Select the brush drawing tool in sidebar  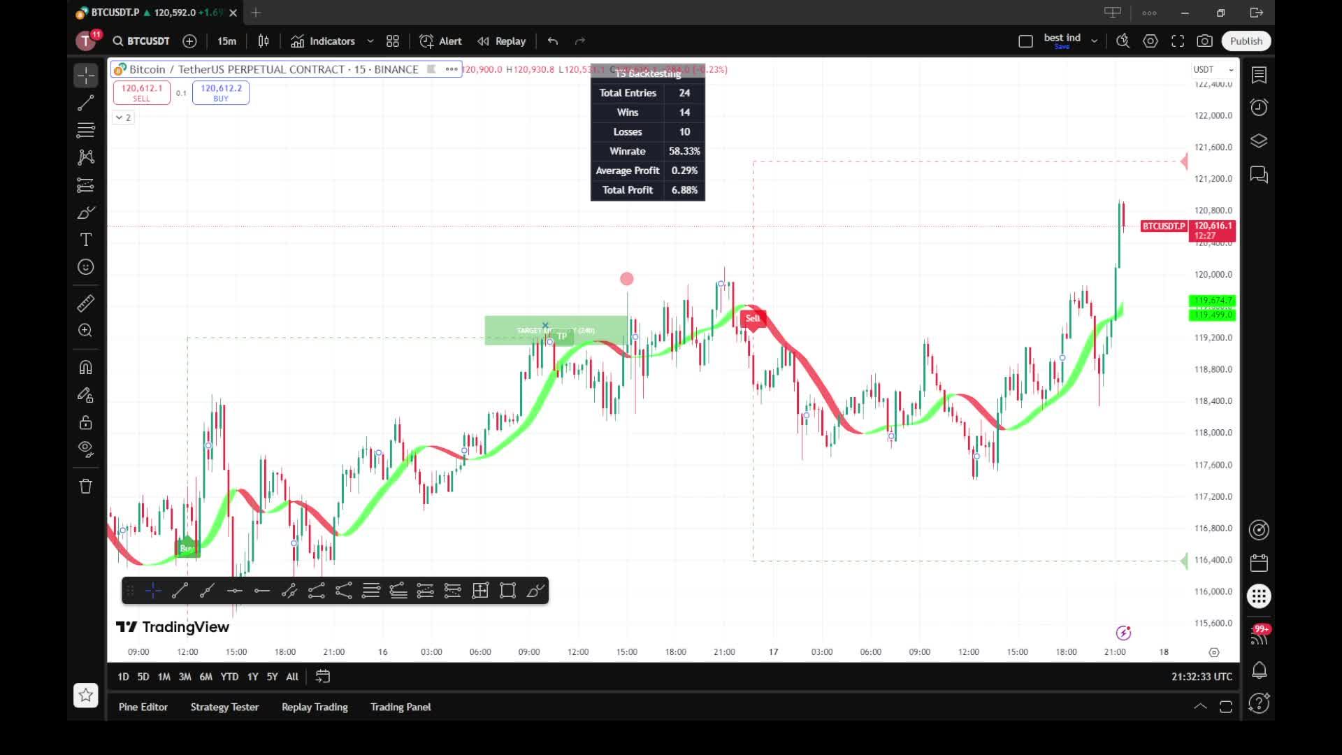coord(86,213)
